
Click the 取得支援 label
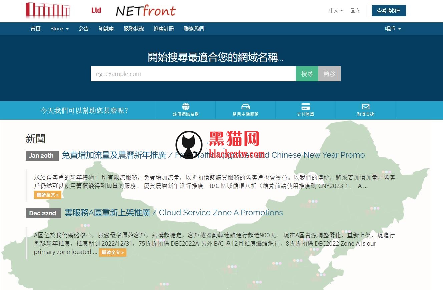[x=366, y=114]
